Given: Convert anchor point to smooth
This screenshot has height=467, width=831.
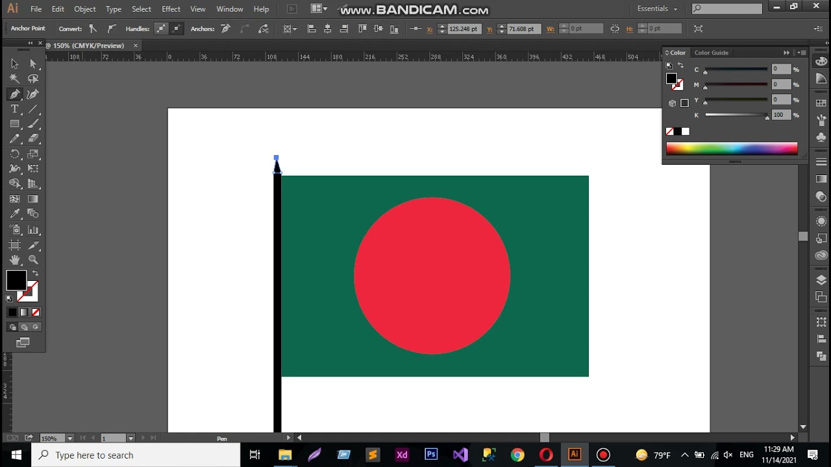Looking at the screenshot, I should tap(111, 29).
